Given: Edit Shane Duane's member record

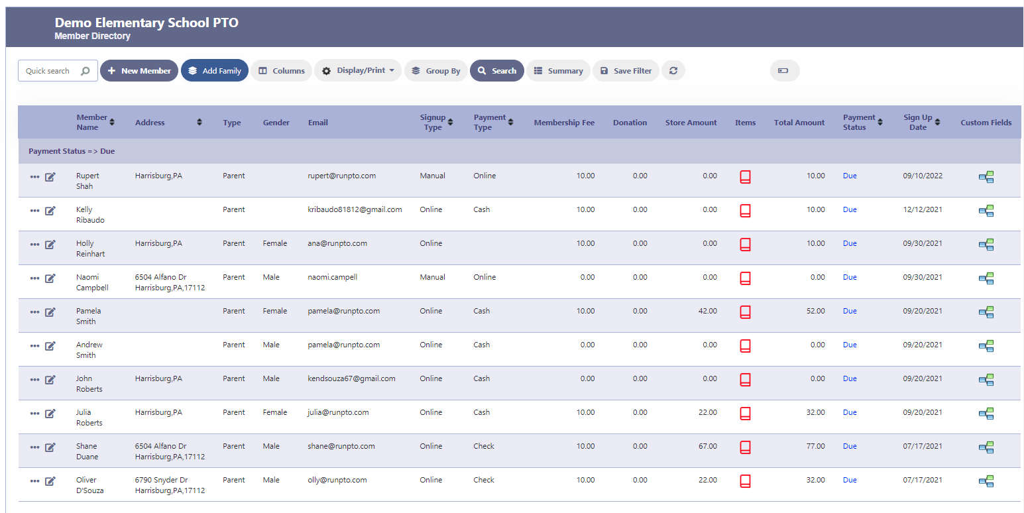Looking at the screenshot, I should pyautogui.click(x=50, y=447).
